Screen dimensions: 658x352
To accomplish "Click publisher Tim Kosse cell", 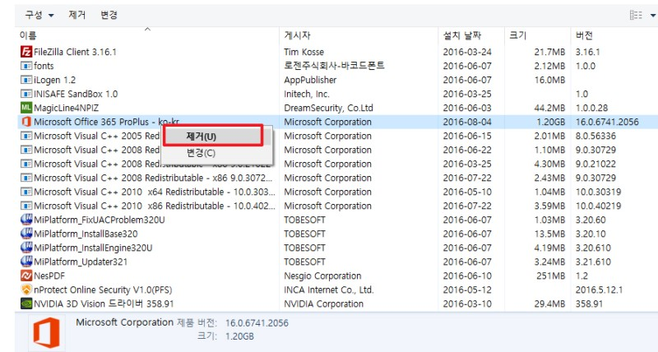I will [304, 52].
